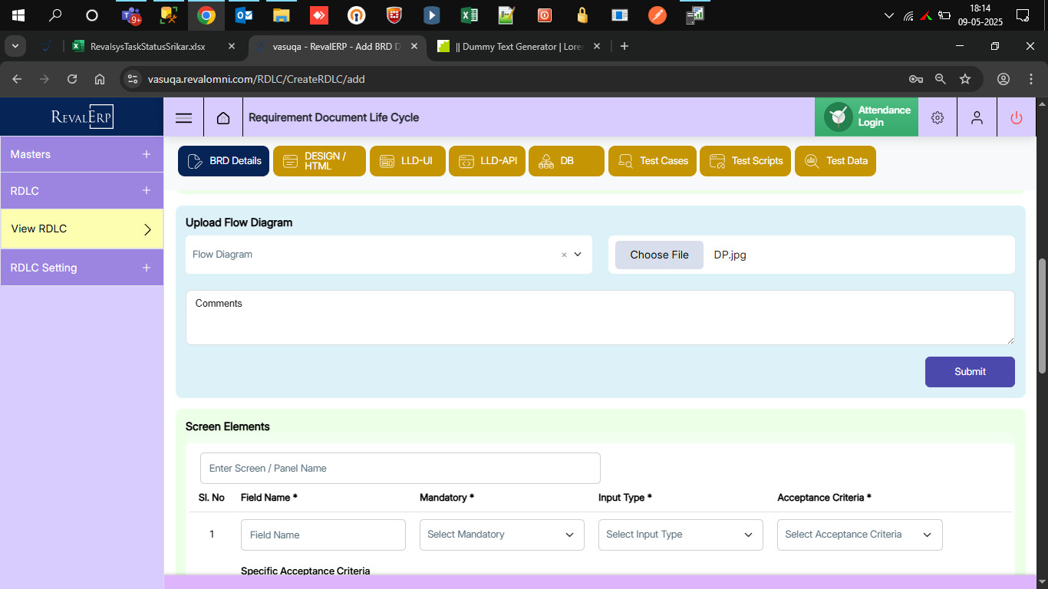Viewport: 1048px width, 589px height.
Task: Expand the Masters sidebar section
Action: tap(81, 154)
